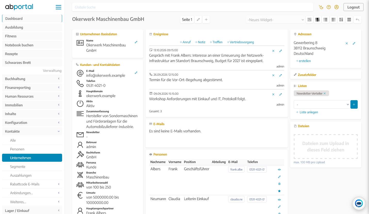The height and width of the screenshot is (214, 369).
Task: Collapse the Kontakte menu
Action: 32,131
